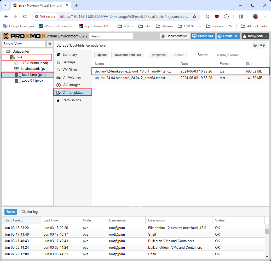
Task: Select localnetwork (pve) in the tree
Action: point(34,69)
